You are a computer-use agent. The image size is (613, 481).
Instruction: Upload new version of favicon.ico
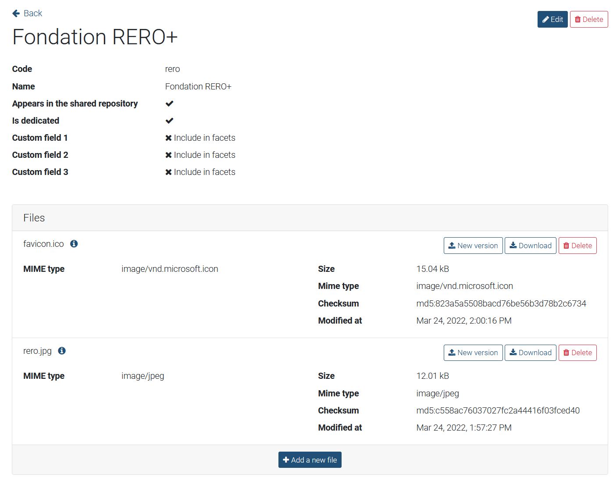pyautogui.click(x=473, y=246)
